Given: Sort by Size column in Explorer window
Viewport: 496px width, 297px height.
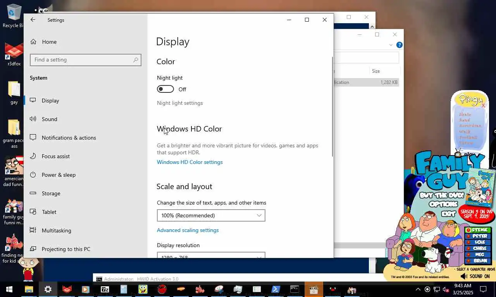Looking at the screenshot, I should (x=384, y=71).
